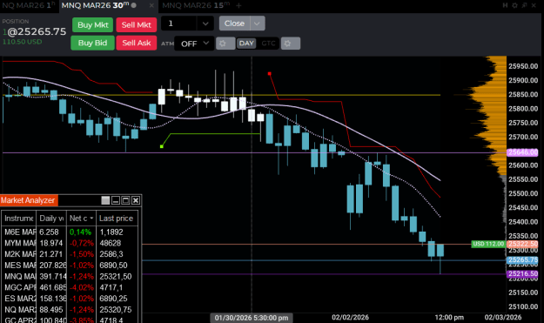Click the 0,14% net change cell
This screenshot has height=323, width=544.
click(x=81, y=232)
